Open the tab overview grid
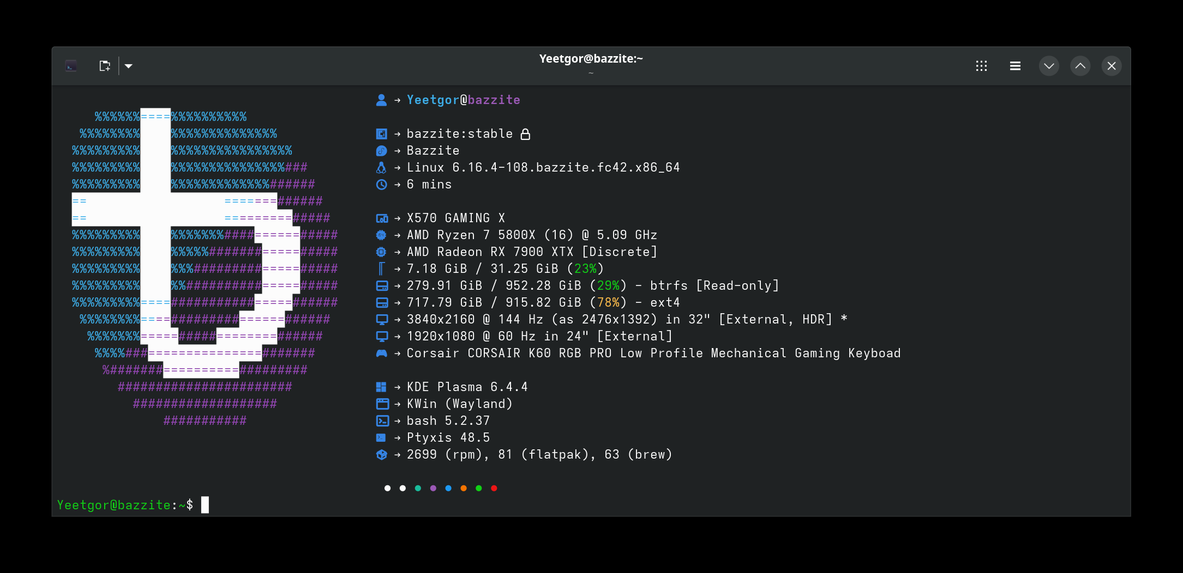This screenshot has height=573, width=1183. [981, 66]
